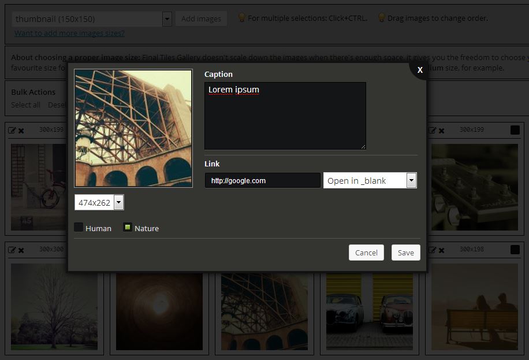Click edit icon on the bicycle image tile
This screenshot has width=529, height=360.
(12, 131)
